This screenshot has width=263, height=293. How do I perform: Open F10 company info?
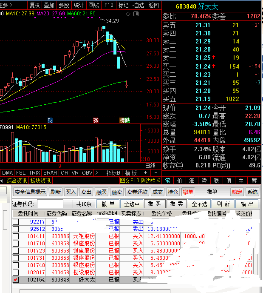point(109,5)
